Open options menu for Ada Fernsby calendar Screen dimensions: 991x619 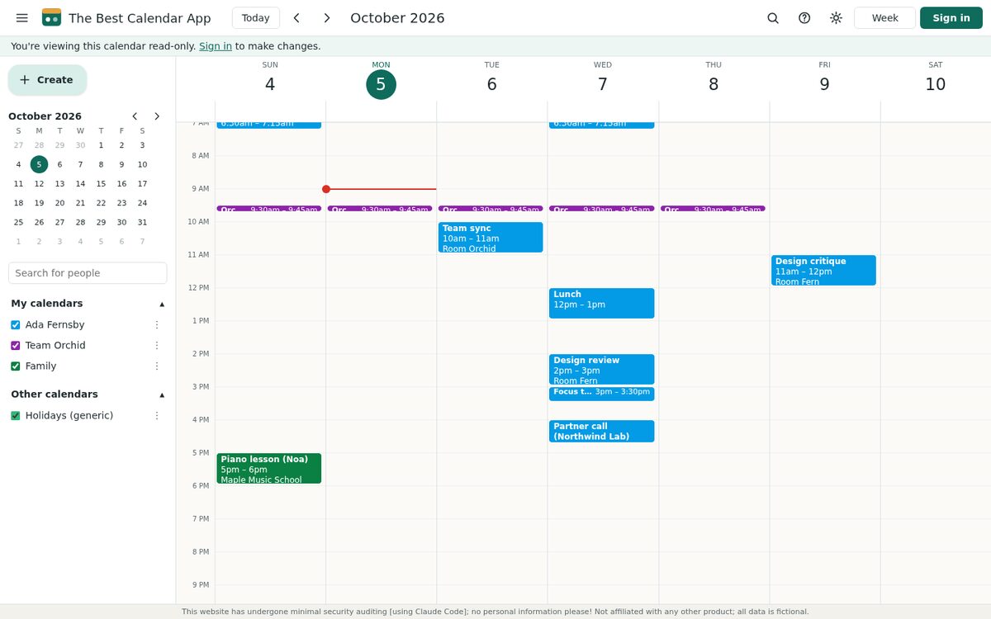coord(157,325)
